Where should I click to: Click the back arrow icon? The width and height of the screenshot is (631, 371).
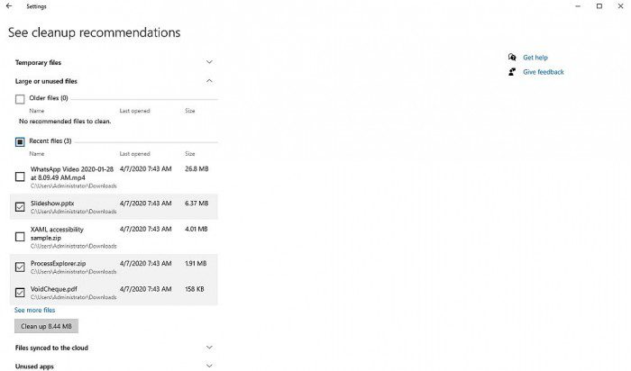click(8, 6)
